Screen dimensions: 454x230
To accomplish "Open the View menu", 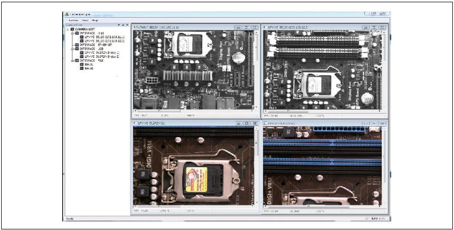I will point(84,20).
